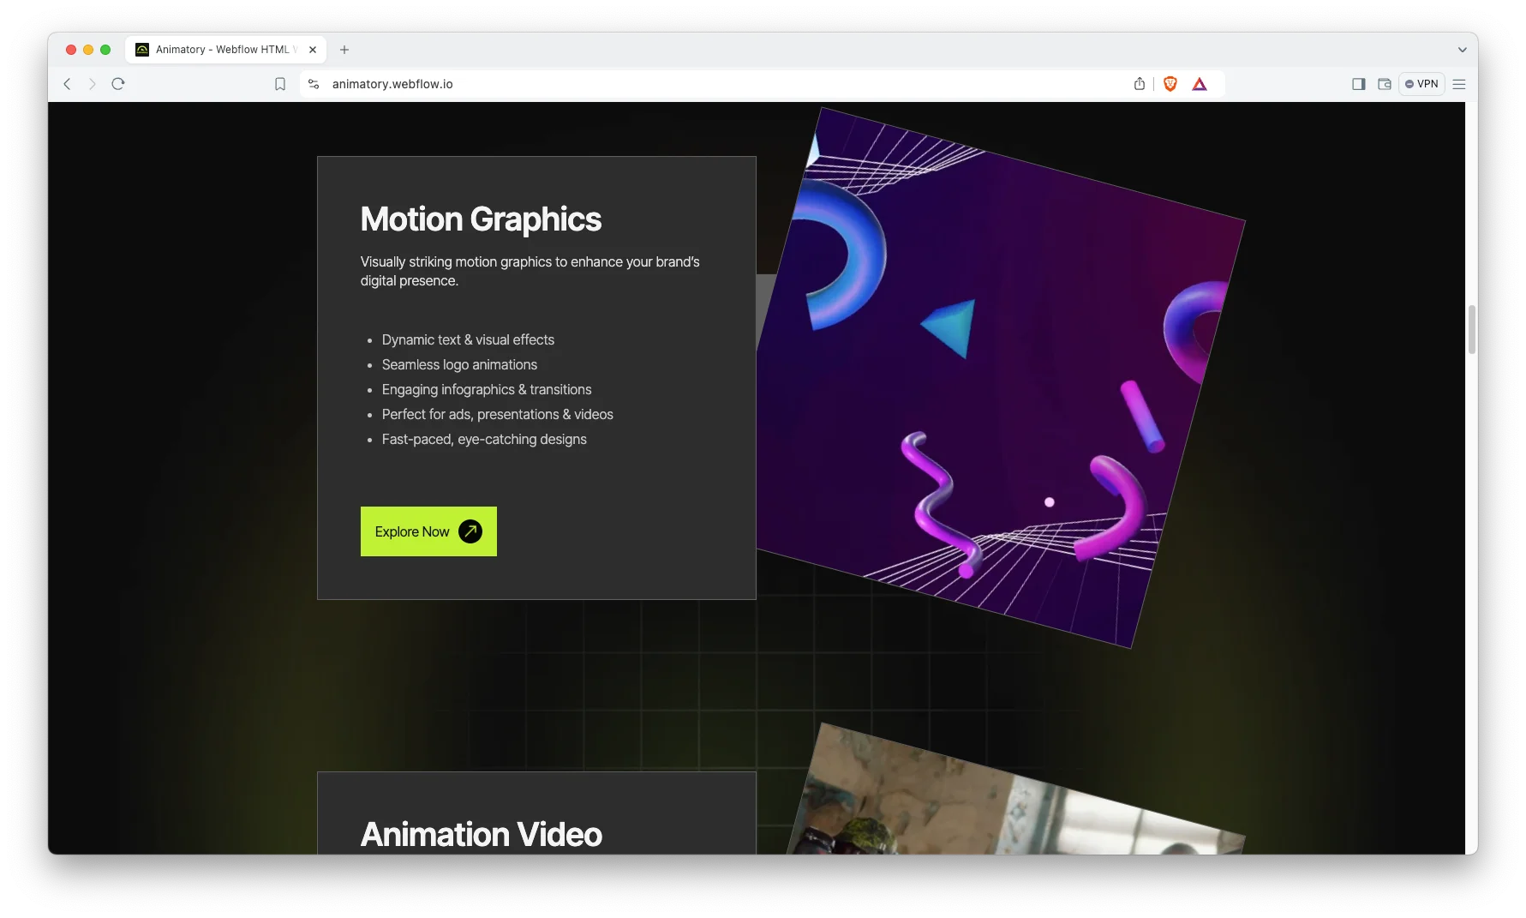Image resolution: width=1526 pixels, height=918 pixels.
Task: Open a new tab with plus button
Action: (344, 50)
